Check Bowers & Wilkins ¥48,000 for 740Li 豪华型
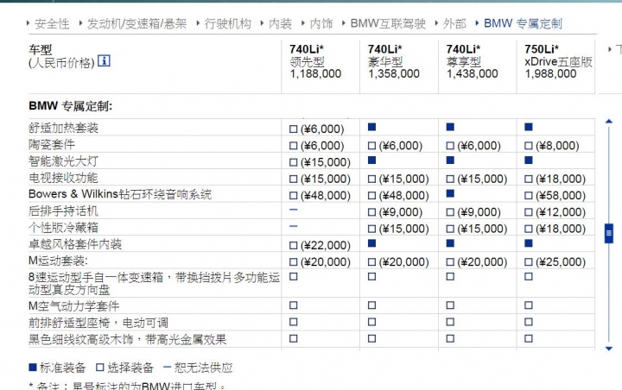This screenshot has height=390, width=622. tap(371, 195)
